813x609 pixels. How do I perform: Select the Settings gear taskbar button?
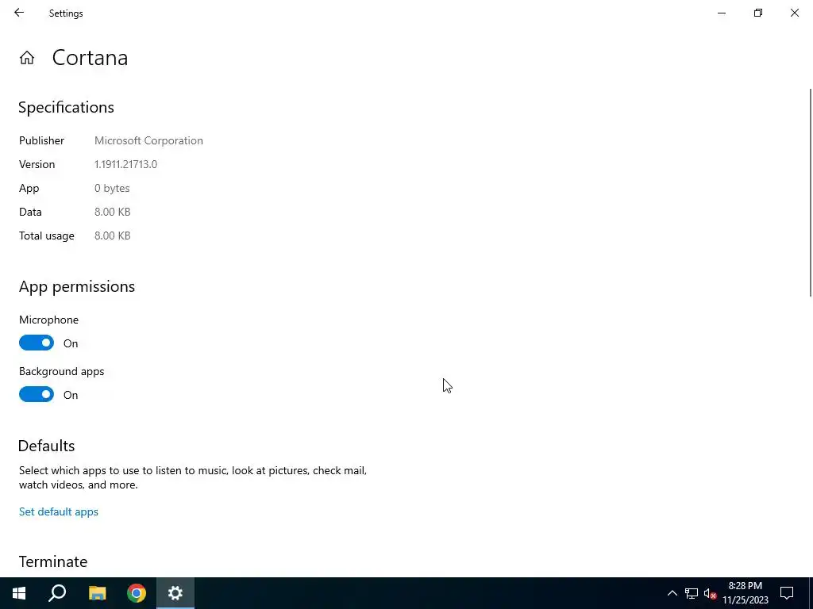175,593
